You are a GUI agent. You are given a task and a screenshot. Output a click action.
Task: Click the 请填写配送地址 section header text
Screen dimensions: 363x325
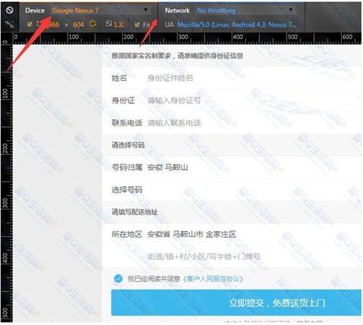[134, 212]
